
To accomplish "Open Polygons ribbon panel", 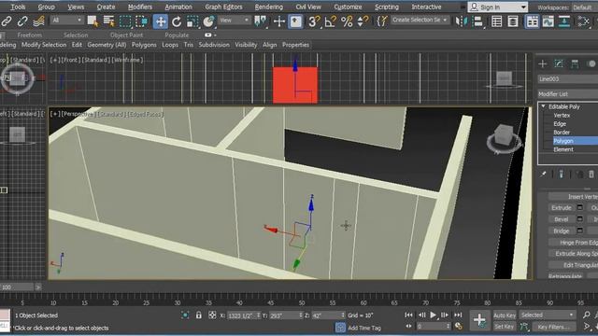I will tap(144, 45).
